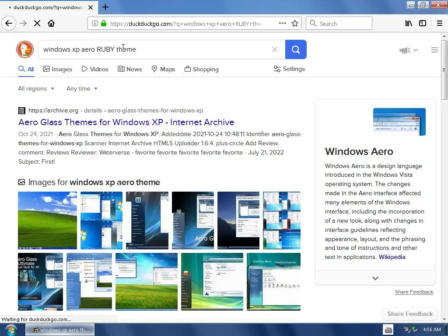Open Aero Glass Themes Internet Archive link

[126, 122]
